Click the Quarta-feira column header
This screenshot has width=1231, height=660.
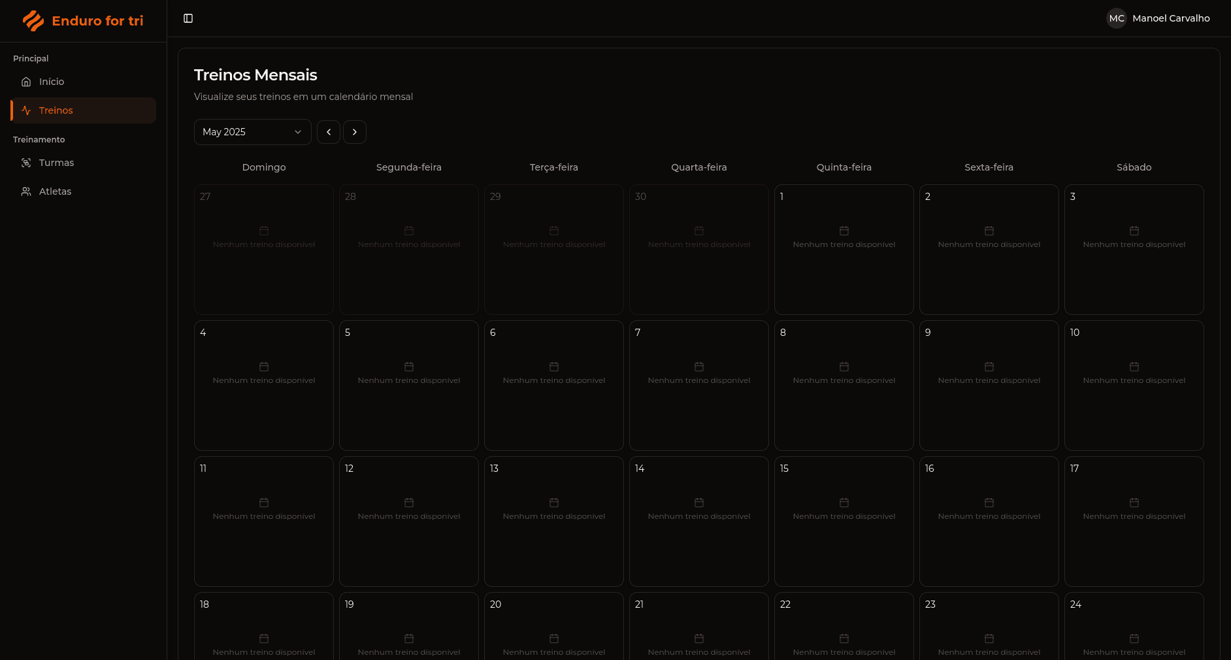click(x=699, y=167)
